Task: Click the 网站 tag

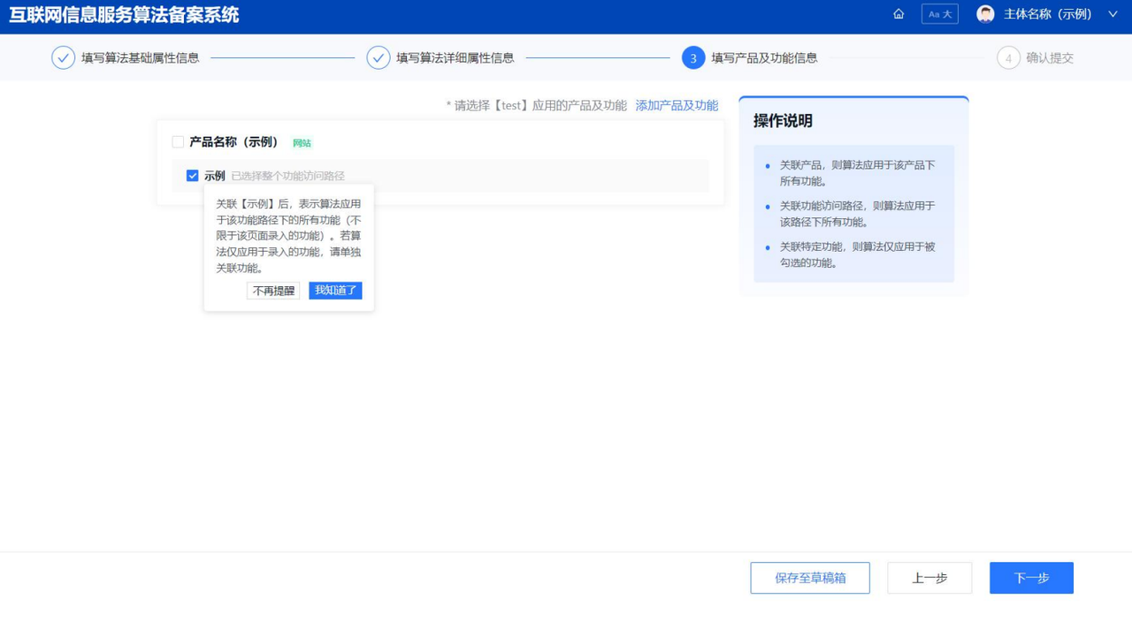Action: point(302,142)
